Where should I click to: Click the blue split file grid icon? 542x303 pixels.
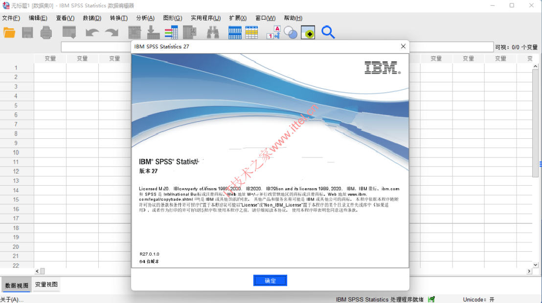(235, 32)
